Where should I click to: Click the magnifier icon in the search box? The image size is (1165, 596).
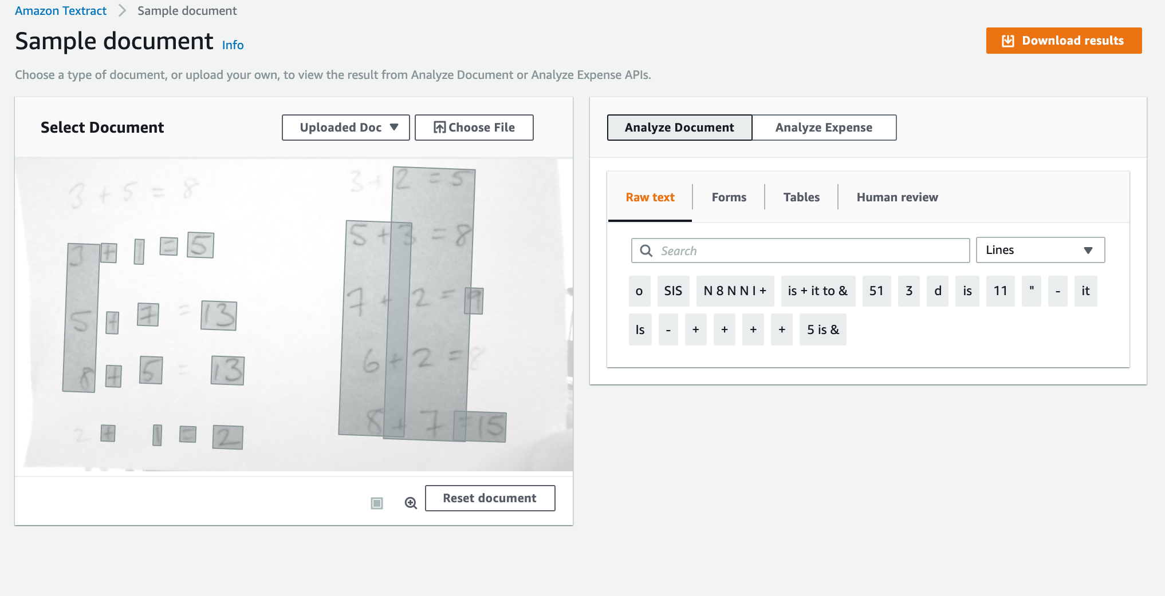646,251
